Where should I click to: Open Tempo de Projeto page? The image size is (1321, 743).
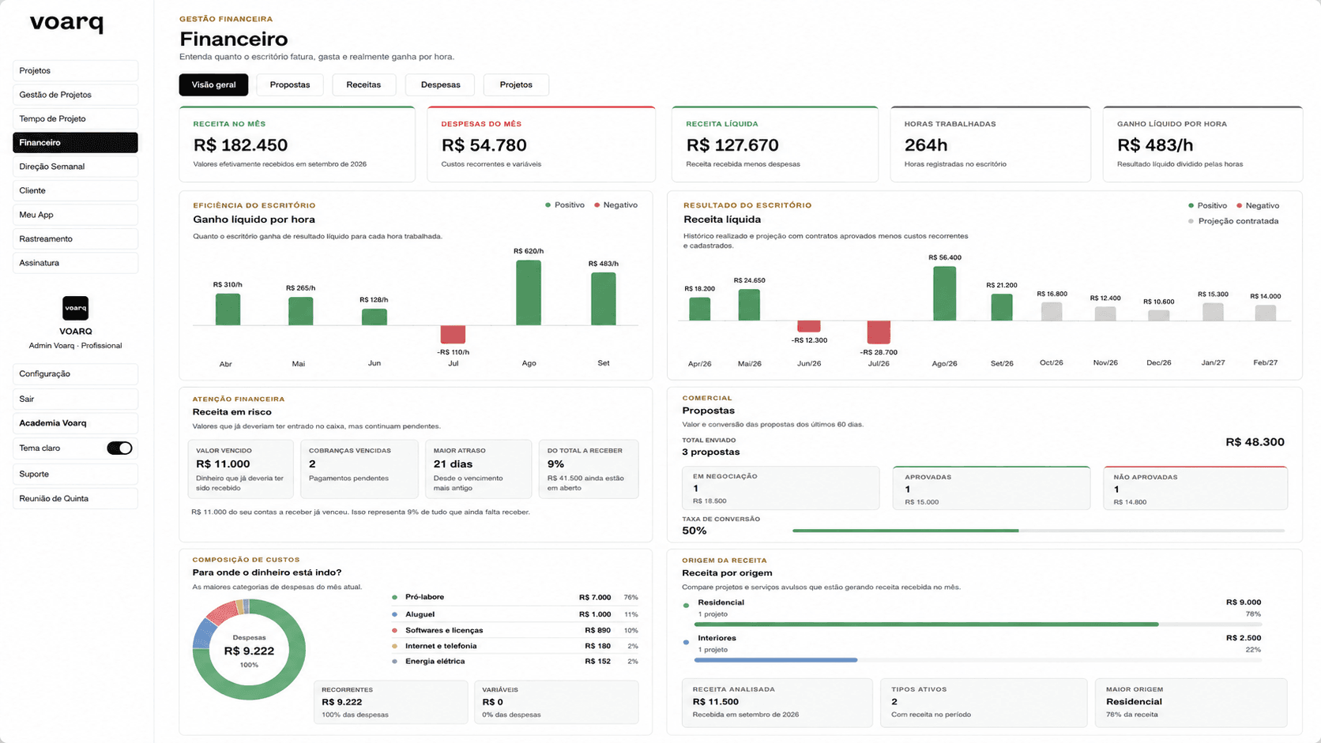75,118
